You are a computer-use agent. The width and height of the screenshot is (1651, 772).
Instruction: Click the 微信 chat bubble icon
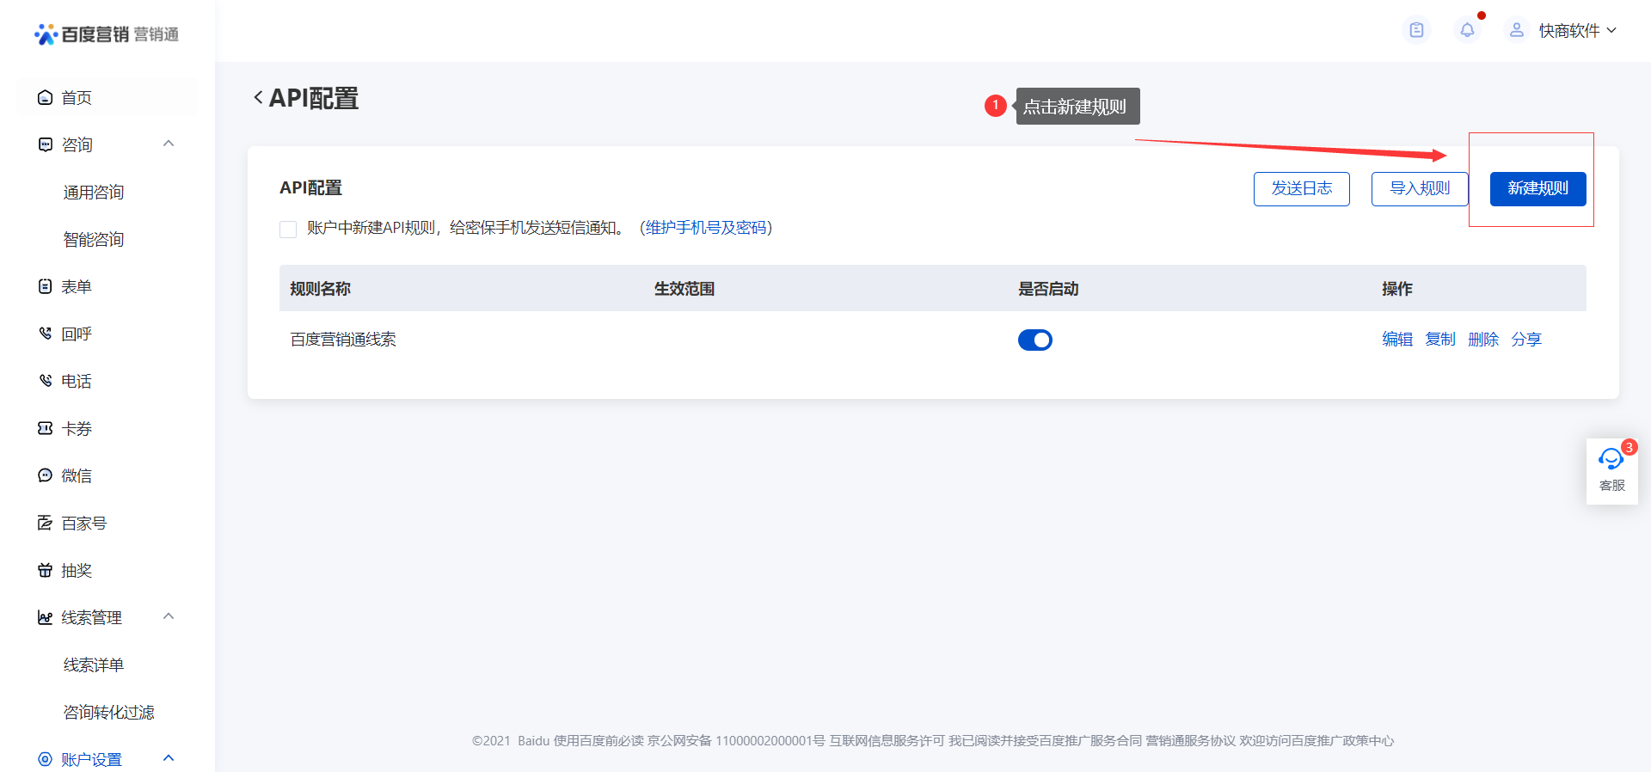45,475
